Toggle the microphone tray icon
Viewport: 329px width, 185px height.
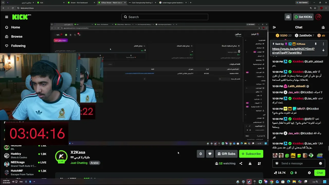(x=26, y=182)
